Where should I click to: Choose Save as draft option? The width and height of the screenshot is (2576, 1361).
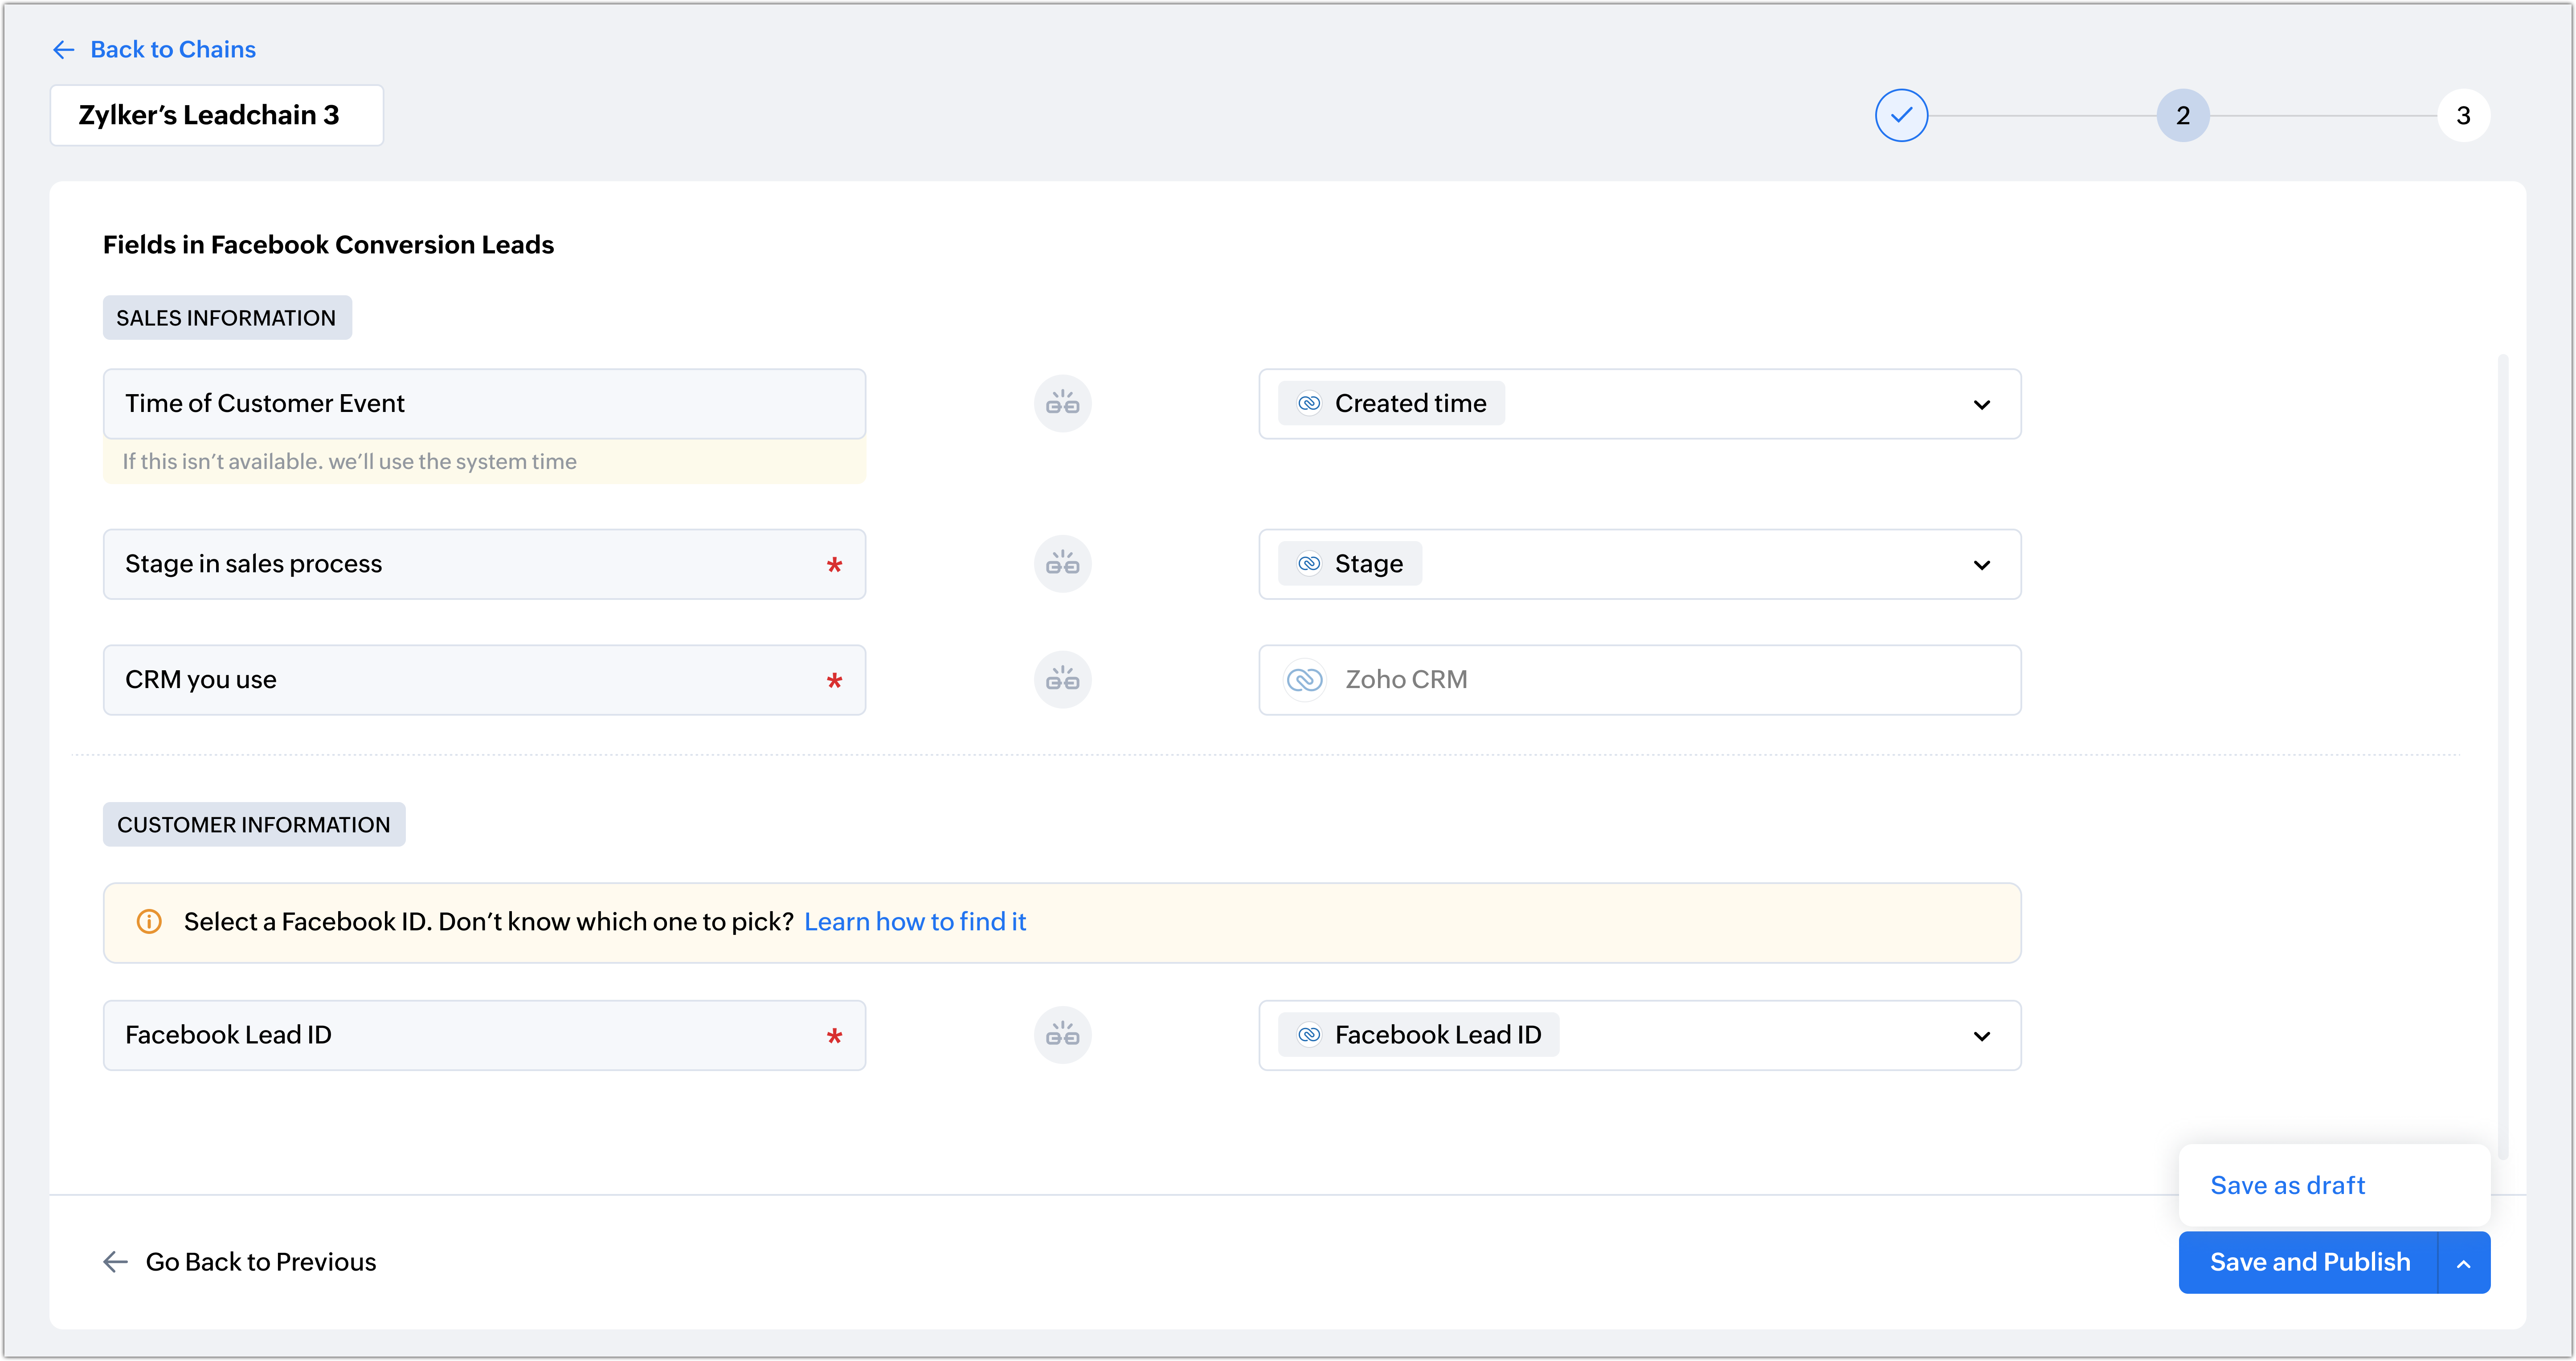(x=2287, y=1185)
